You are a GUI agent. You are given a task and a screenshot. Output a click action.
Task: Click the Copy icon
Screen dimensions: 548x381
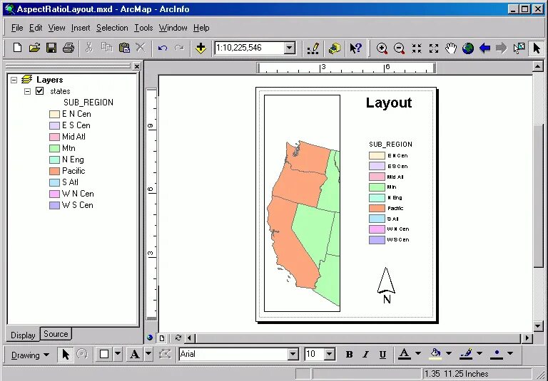[106, 48]
